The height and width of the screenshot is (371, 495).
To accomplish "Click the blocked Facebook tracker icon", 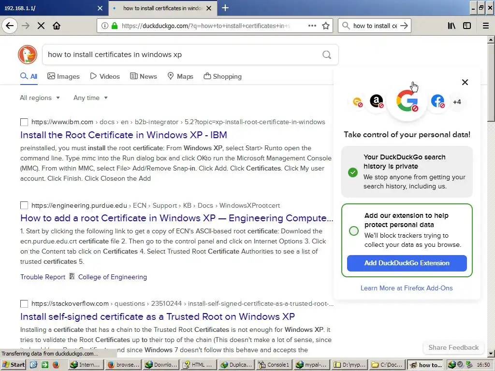I will coord(437,101).
